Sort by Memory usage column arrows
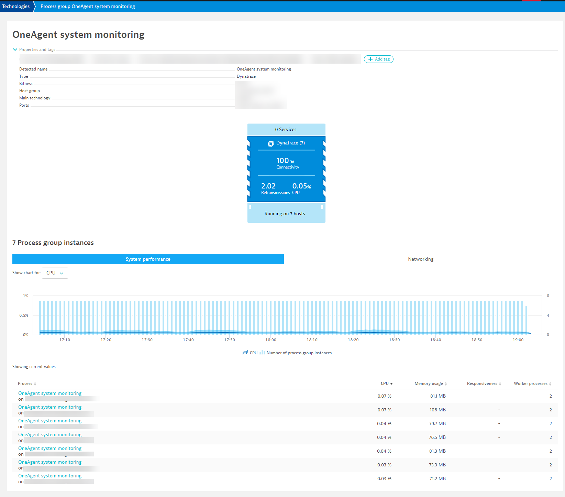This screenshot has height=497, width=565. click(446, 384)
